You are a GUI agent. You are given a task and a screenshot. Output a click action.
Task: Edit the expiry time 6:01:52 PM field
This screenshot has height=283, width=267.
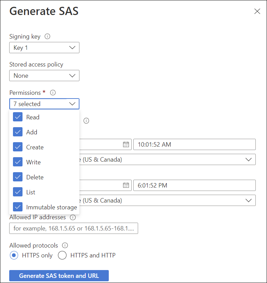(194, 185)
